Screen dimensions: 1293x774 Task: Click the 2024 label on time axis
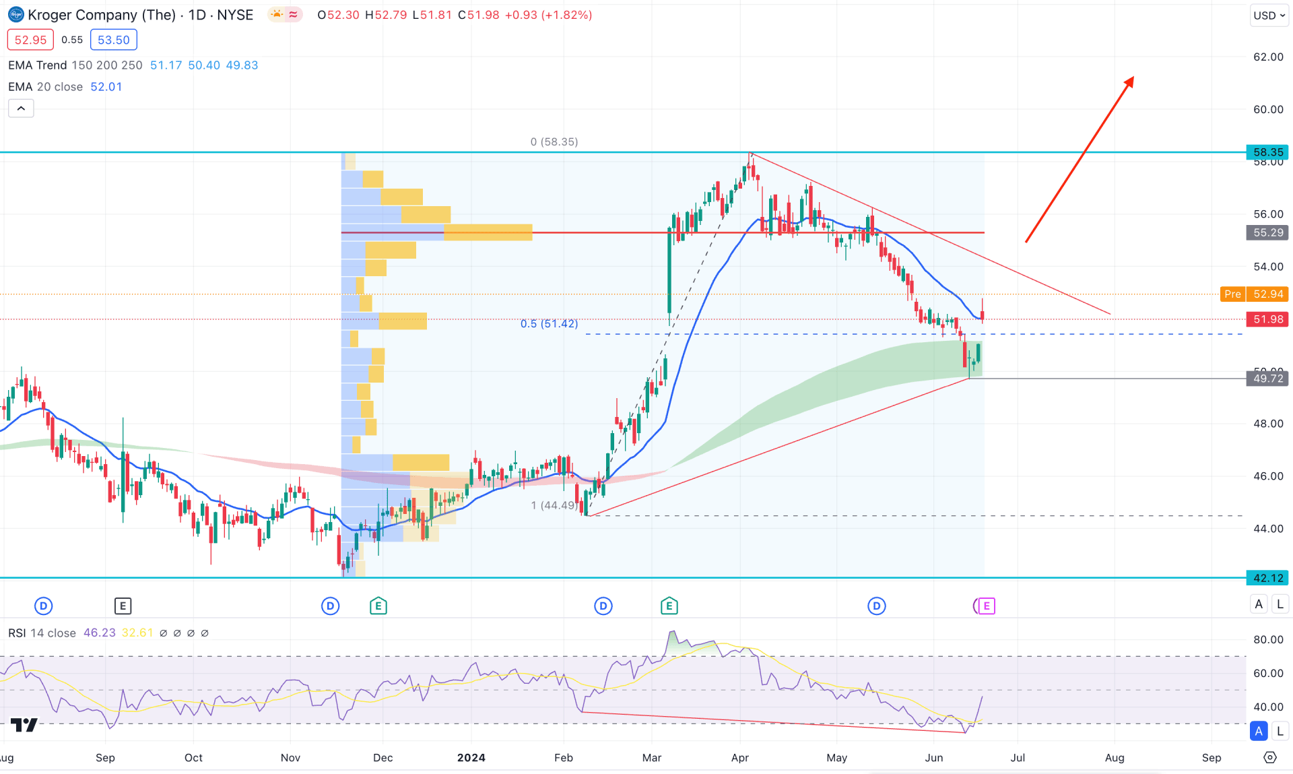[x=471, y=758]
